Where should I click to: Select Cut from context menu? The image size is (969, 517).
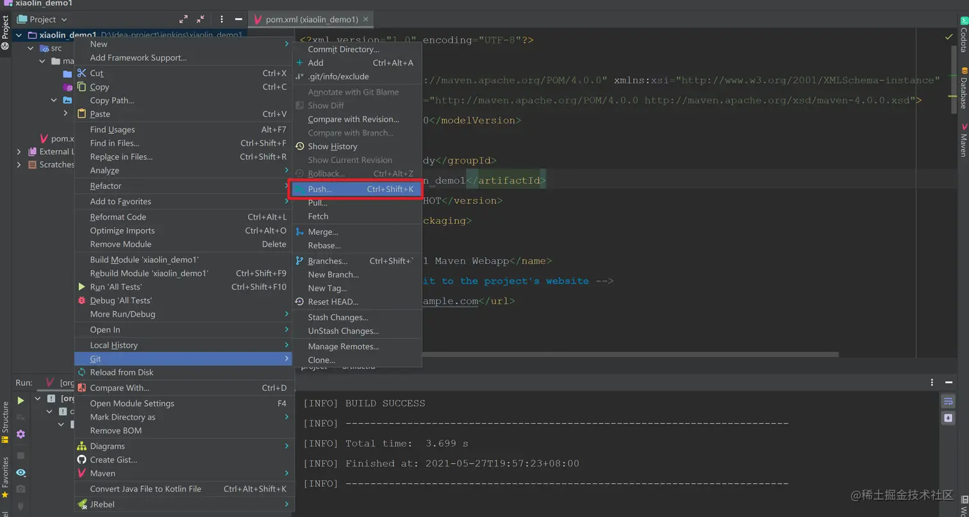click(x=183, y=73)
